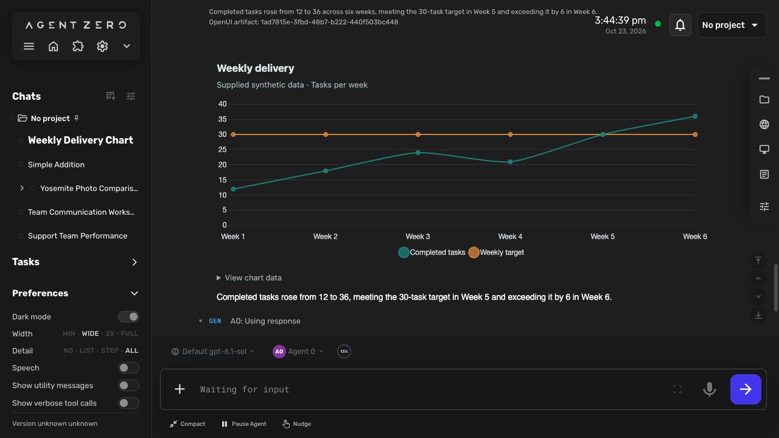The image size is (779, 438).
Task: Expand the input box to fullscreen
Action: pos(677,389)
